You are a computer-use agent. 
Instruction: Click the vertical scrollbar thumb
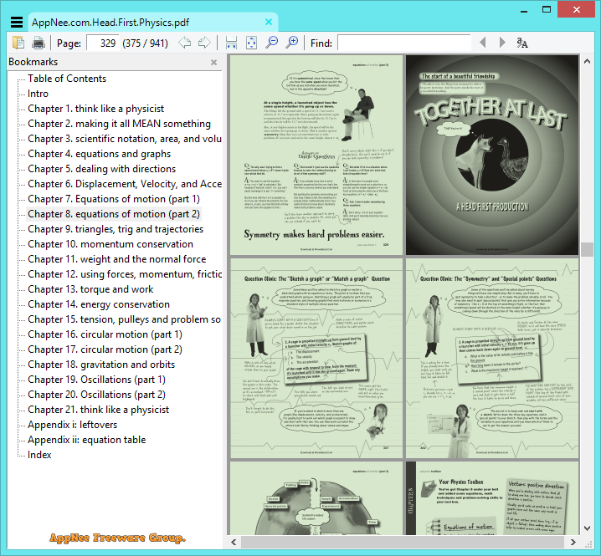pos(587,250)
